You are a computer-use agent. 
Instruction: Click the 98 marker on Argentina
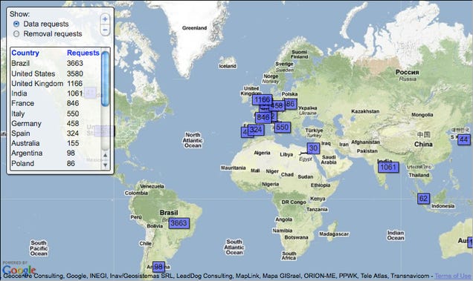[158, 267]
